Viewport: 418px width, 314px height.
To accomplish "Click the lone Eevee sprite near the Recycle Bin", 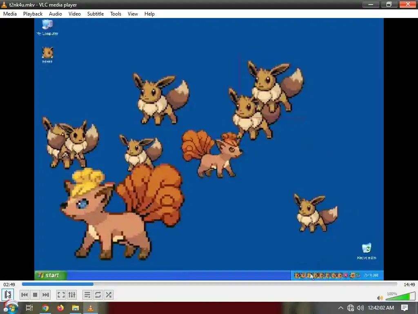I will coord(316,213).
